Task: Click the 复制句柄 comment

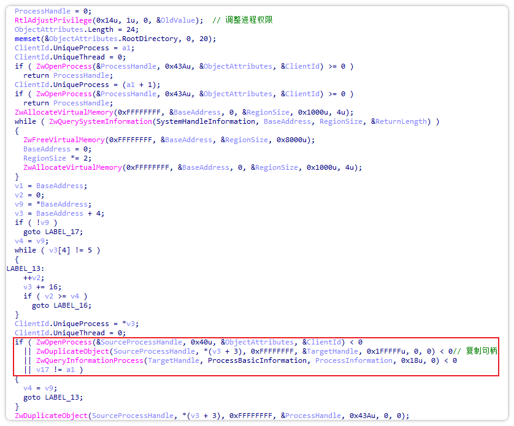Action: click(481, 351)
